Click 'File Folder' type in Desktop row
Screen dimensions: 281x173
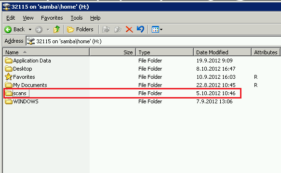[150, 69]
